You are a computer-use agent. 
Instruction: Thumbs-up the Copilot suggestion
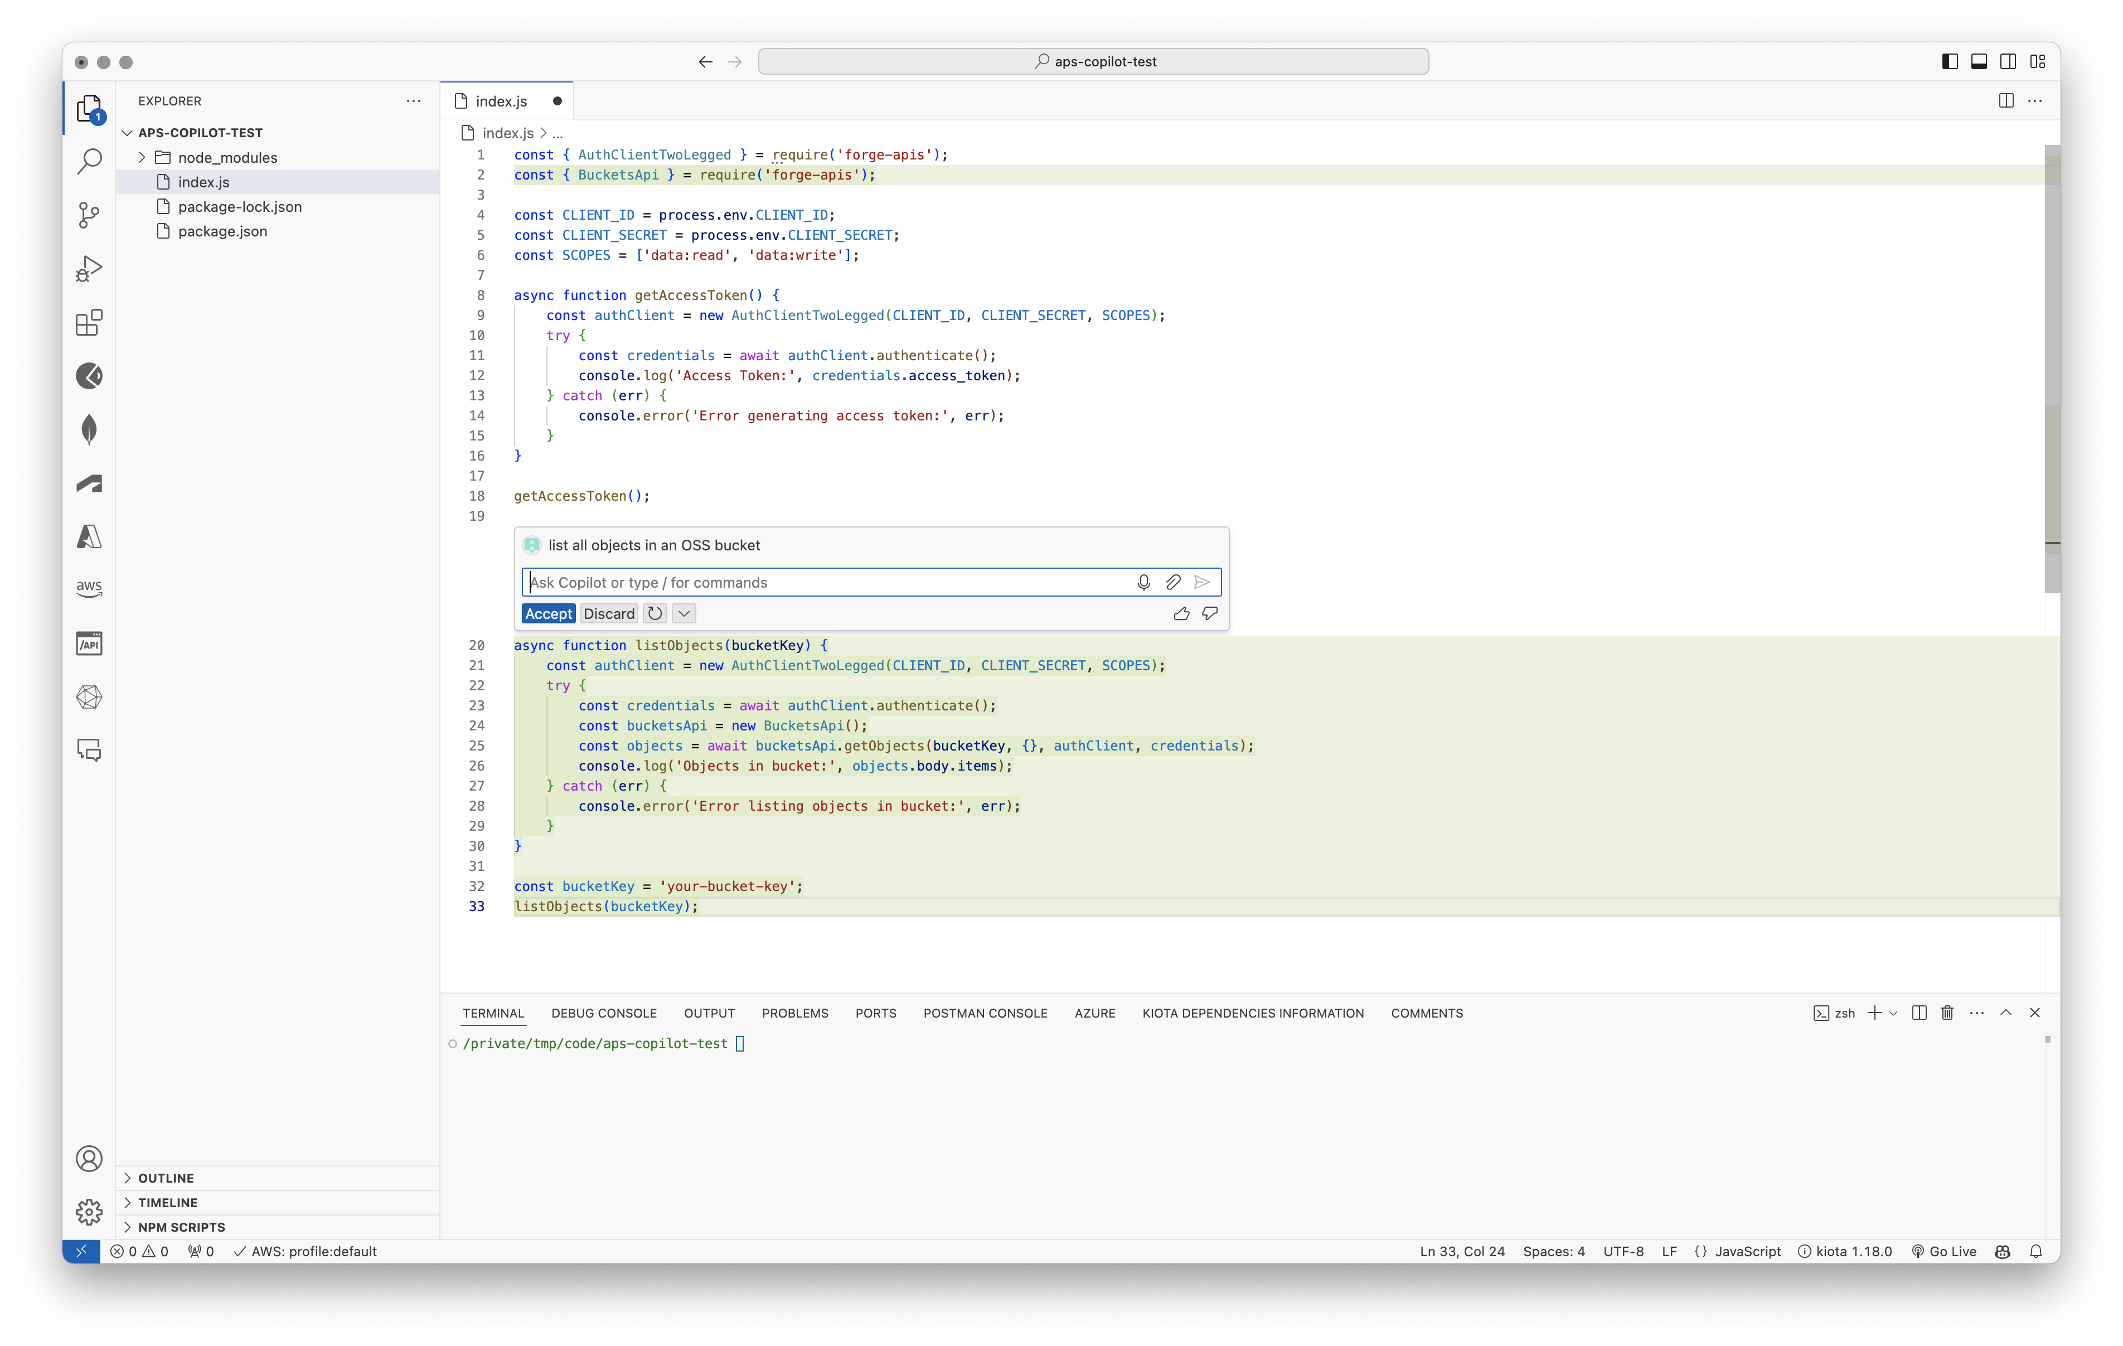(x=1181, y=613)
